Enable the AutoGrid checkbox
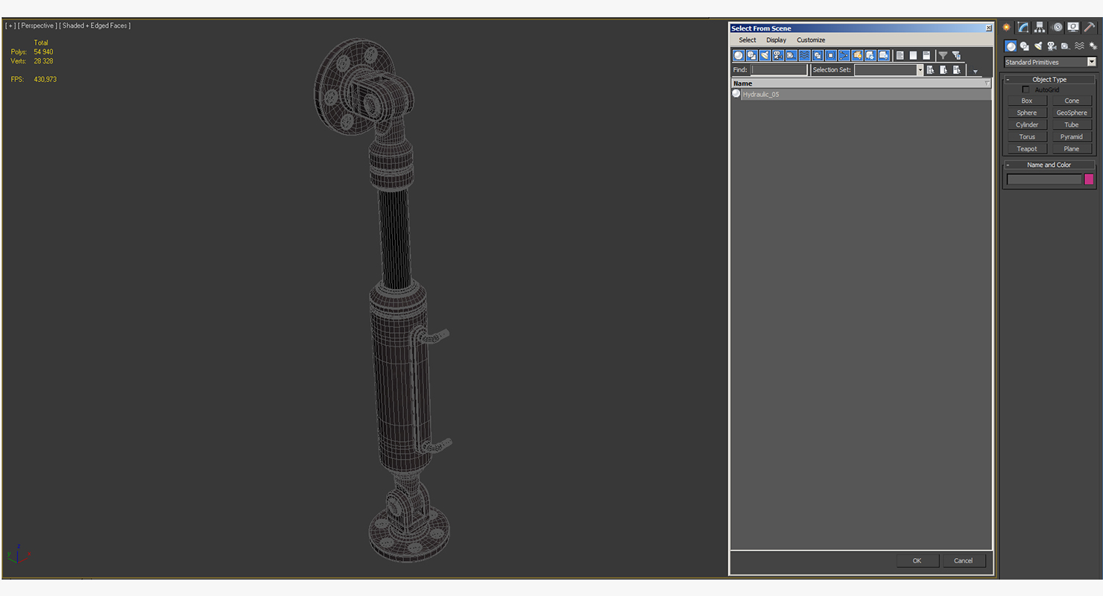The height and width of the screenshot is (596, 1103). point(1026,89)
